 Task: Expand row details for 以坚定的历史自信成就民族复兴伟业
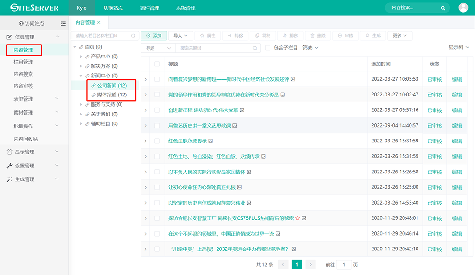coord(146,203)
